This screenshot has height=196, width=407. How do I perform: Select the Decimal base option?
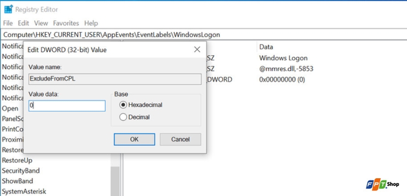135,117
